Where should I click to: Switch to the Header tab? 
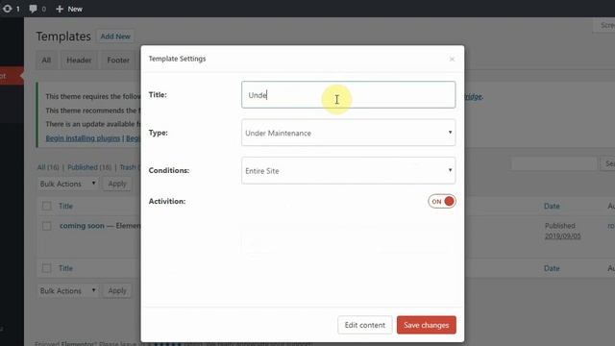point(79,60)
